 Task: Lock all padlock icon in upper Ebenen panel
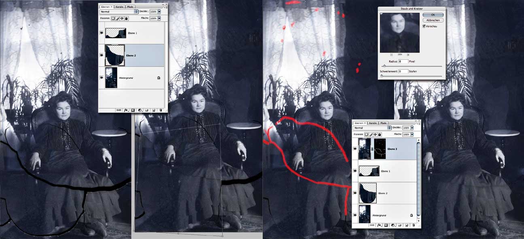tap(126, 19)
